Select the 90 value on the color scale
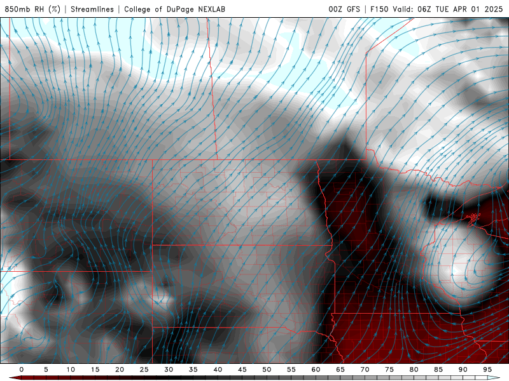The image size is (509, 381). pyautogui.click(x=463, y=370)
